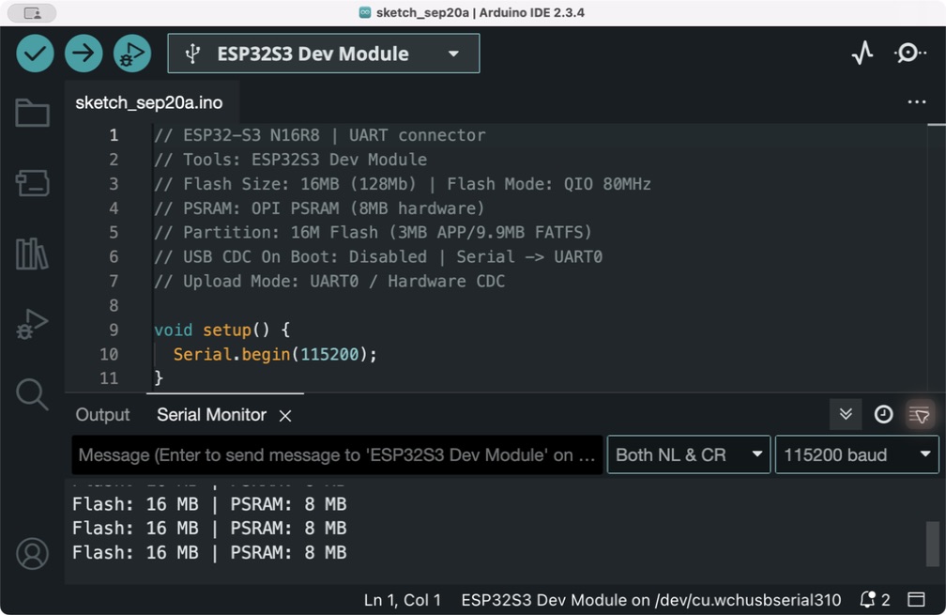Select the Serial Monitor tab
Viewport: 946px width, 615px height.
tap(211, 415)
